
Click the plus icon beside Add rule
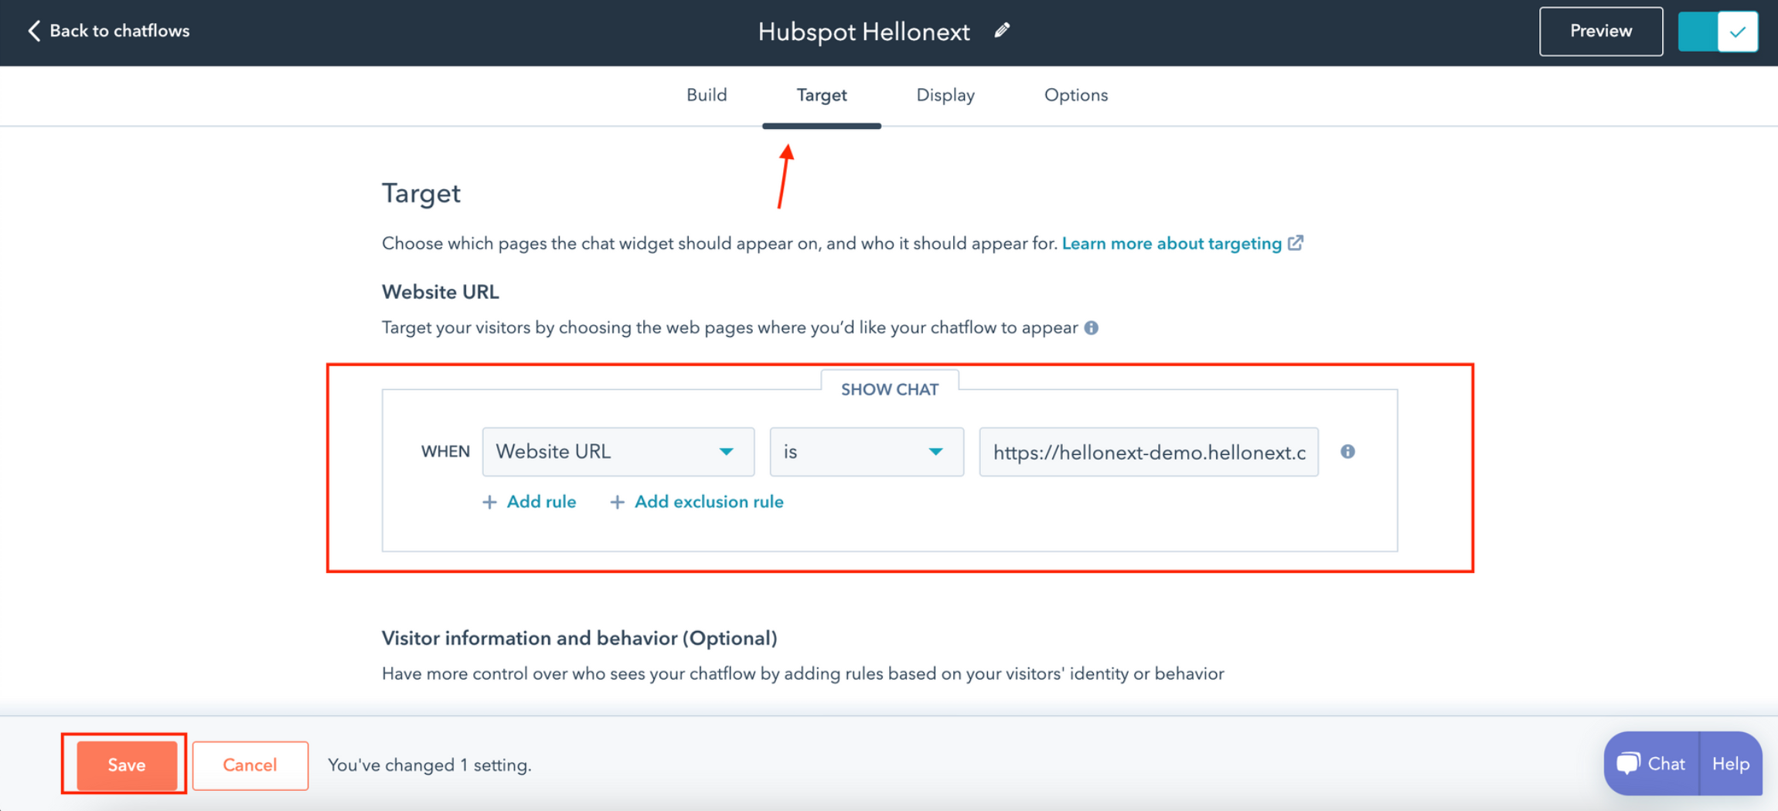489,503
